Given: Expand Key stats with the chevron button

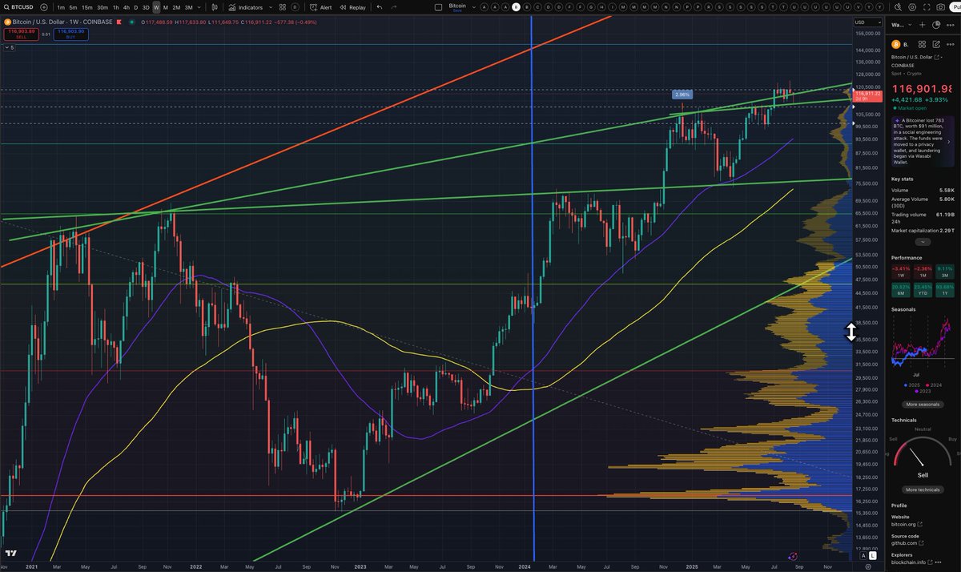Looking at the screenshot, I should 923,241.
